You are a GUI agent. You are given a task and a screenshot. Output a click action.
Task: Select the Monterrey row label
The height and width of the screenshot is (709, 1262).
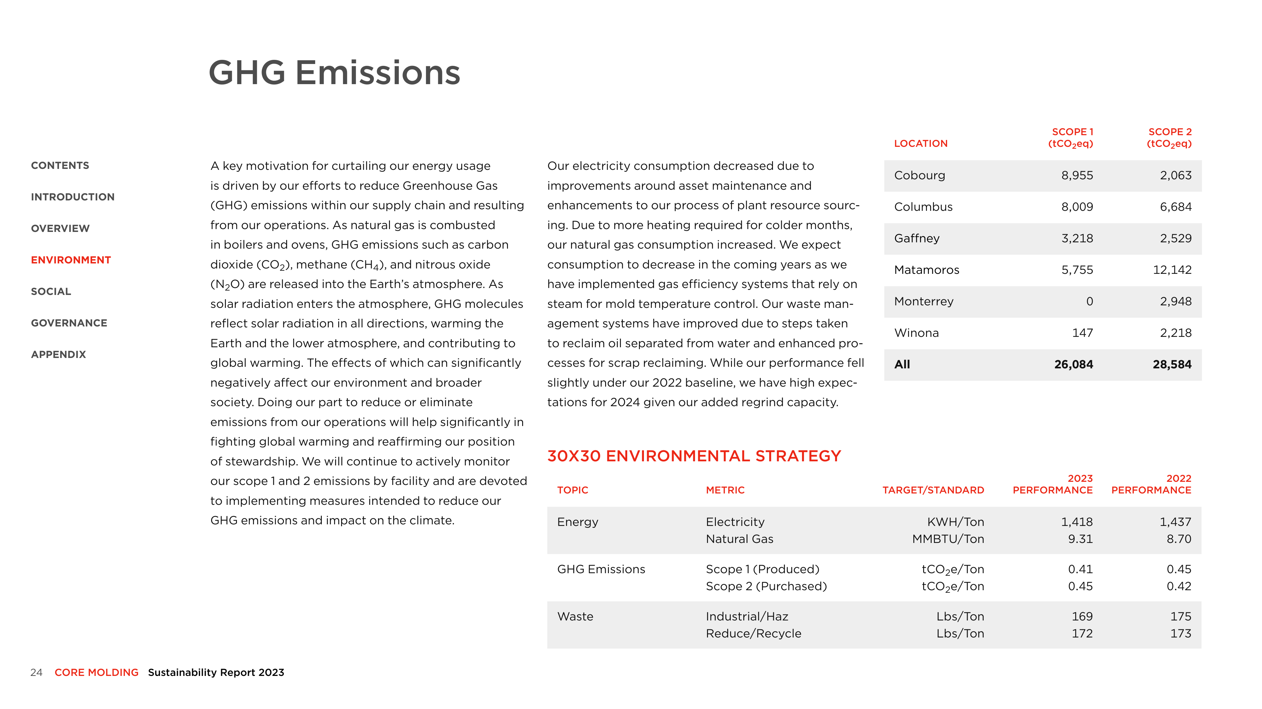(923, 302)
